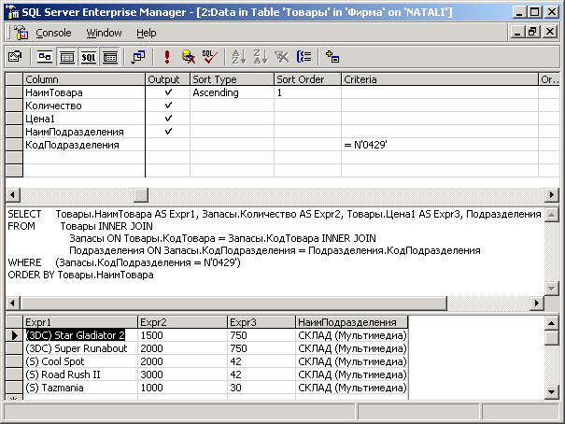Click the SQL pane horizontal scrollbar thumb
565x424 pixels.
tap(233, 303)
